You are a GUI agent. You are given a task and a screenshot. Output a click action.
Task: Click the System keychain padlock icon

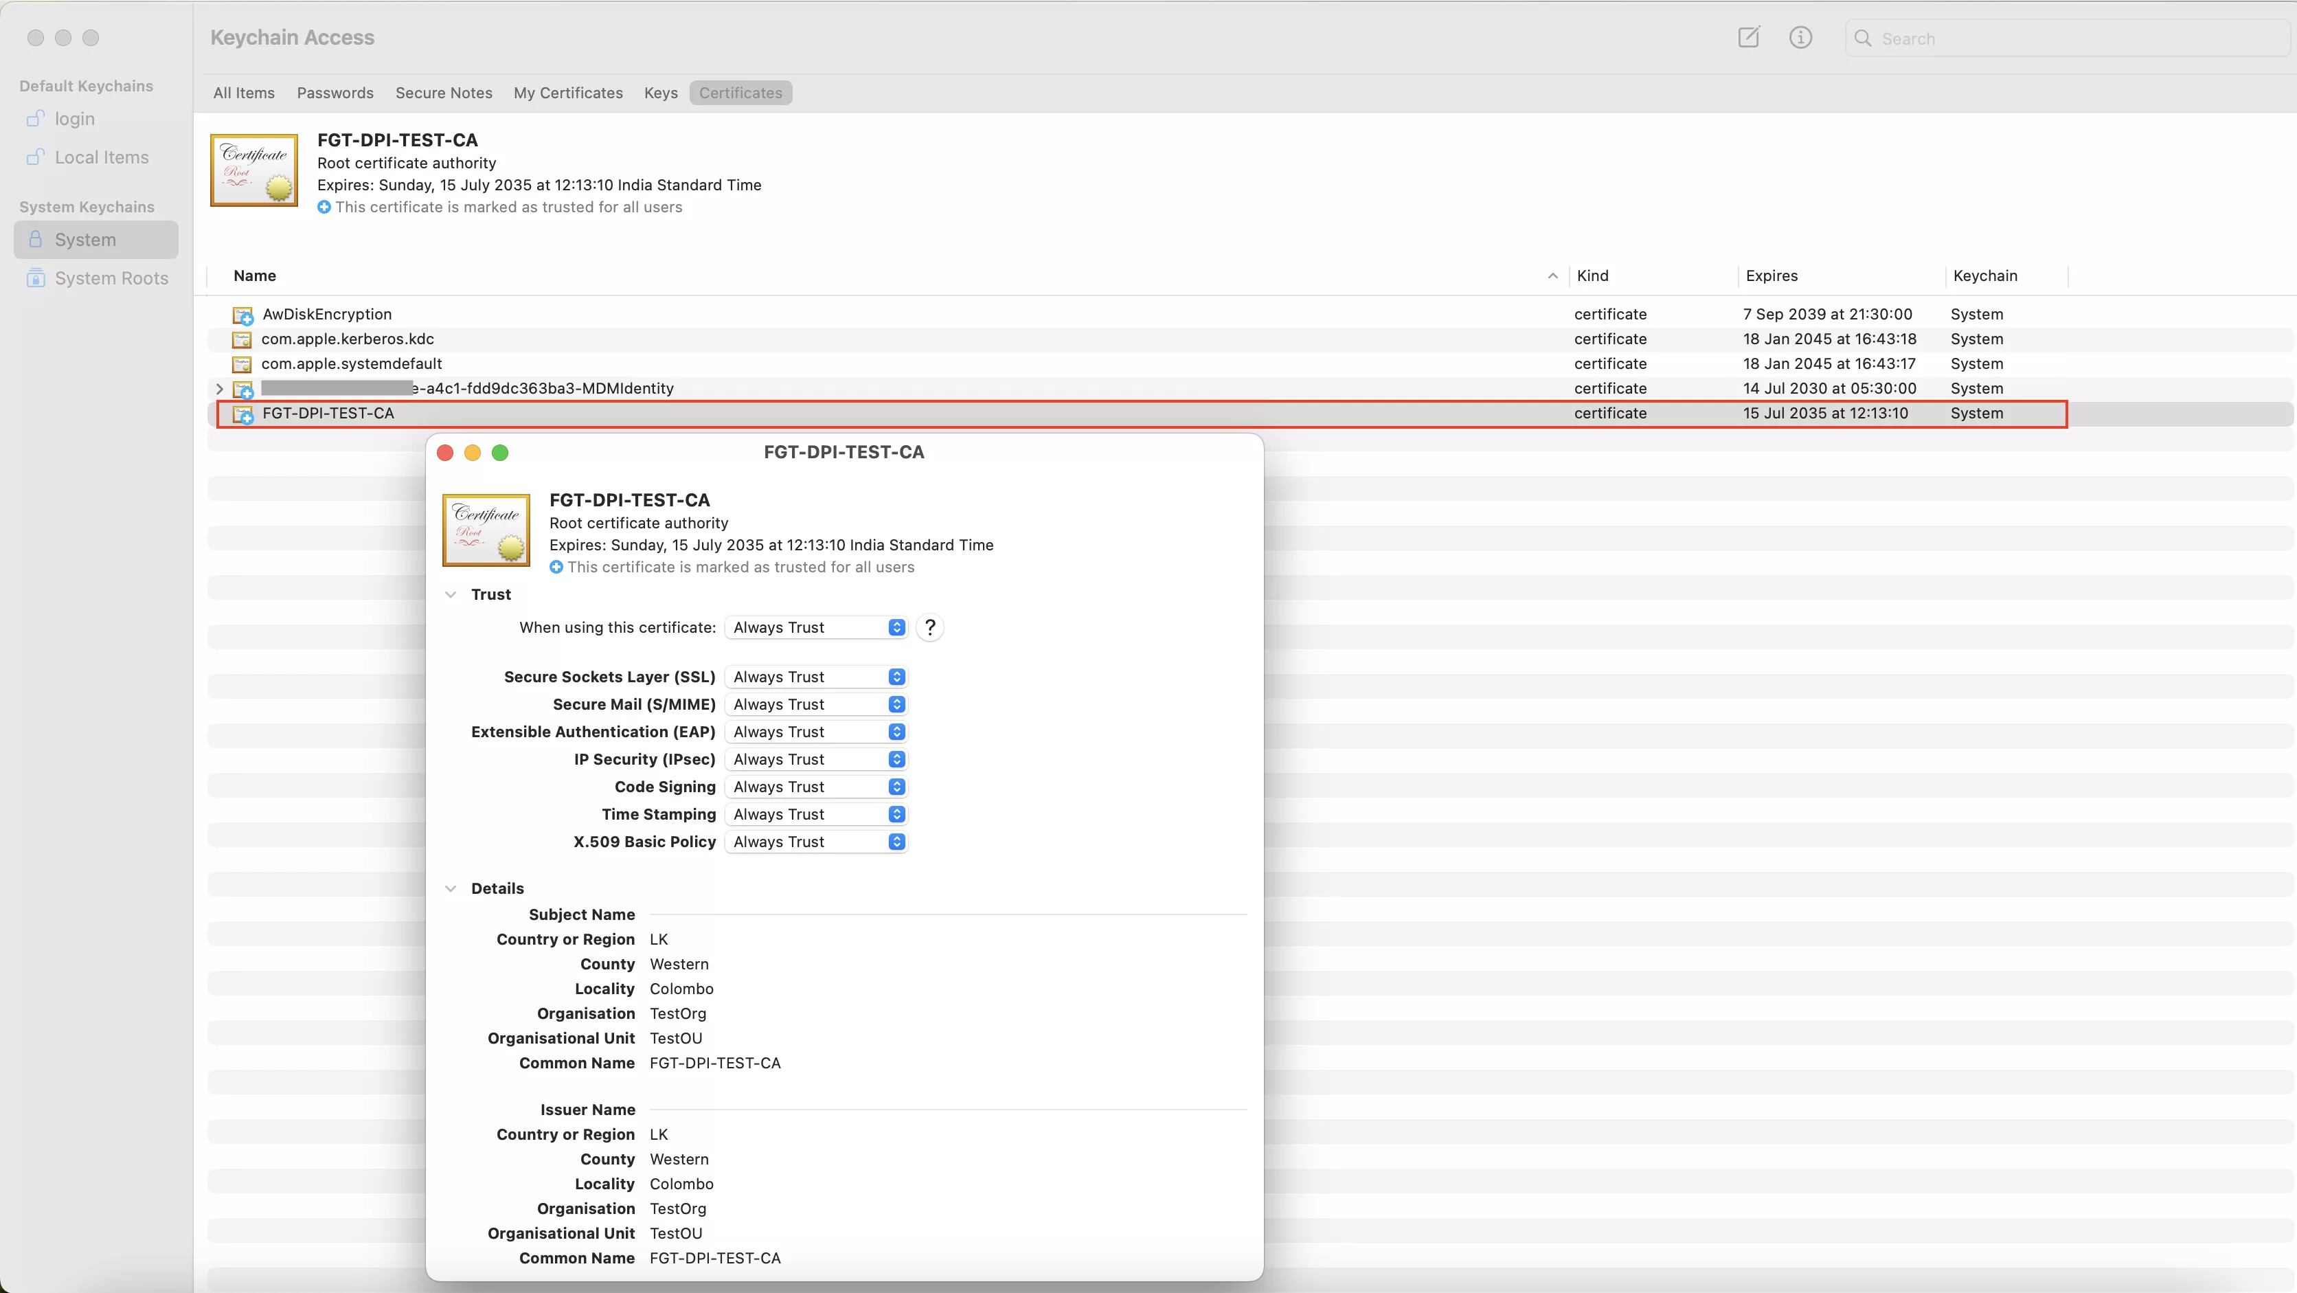pyautogui.click(x=36, y=239)
